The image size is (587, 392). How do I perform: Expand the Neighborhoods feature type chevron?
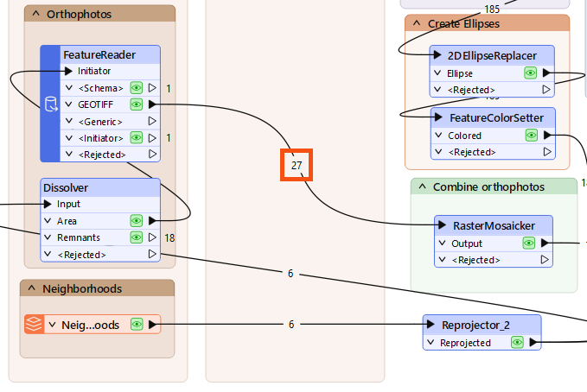click(x=52, y=325)
